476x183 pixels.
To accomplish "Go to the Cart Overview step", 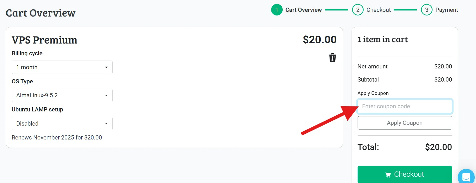I will pos(303,10).
